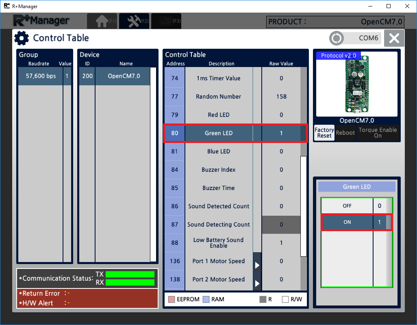Select the Red LED row
The image size is (417, 325).
(x=219, y=115)
